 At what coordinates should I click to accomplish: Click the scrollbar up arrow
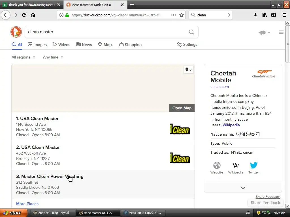(287, 23)
